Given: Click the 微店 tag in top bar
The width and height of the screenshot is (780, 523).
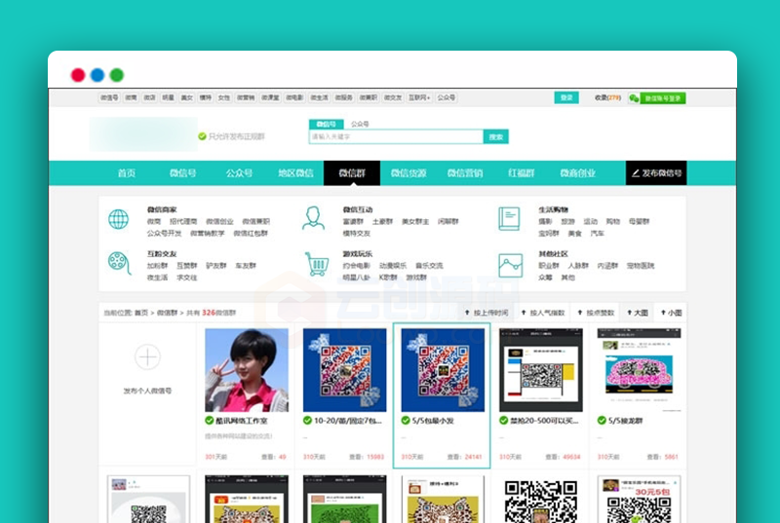Looking at the screenshot, I should [x=150, y=97].
